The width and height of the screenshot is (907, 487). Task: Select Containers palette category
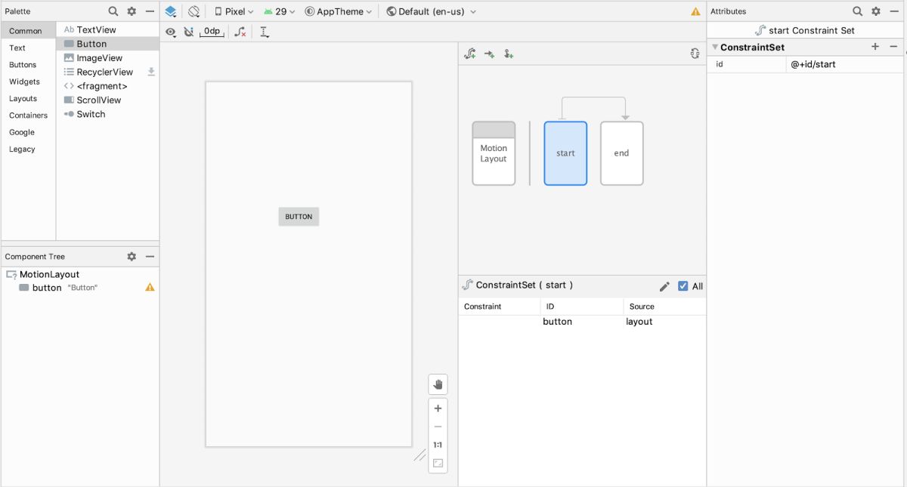tap(28, 116)
